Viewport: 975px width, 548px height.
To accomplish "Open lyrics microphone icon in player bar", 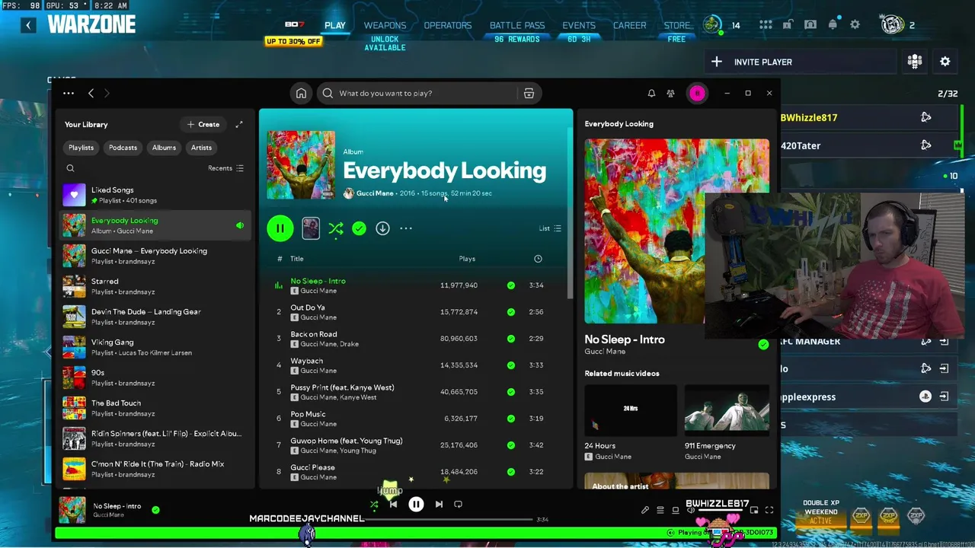I will coord(645,511).
